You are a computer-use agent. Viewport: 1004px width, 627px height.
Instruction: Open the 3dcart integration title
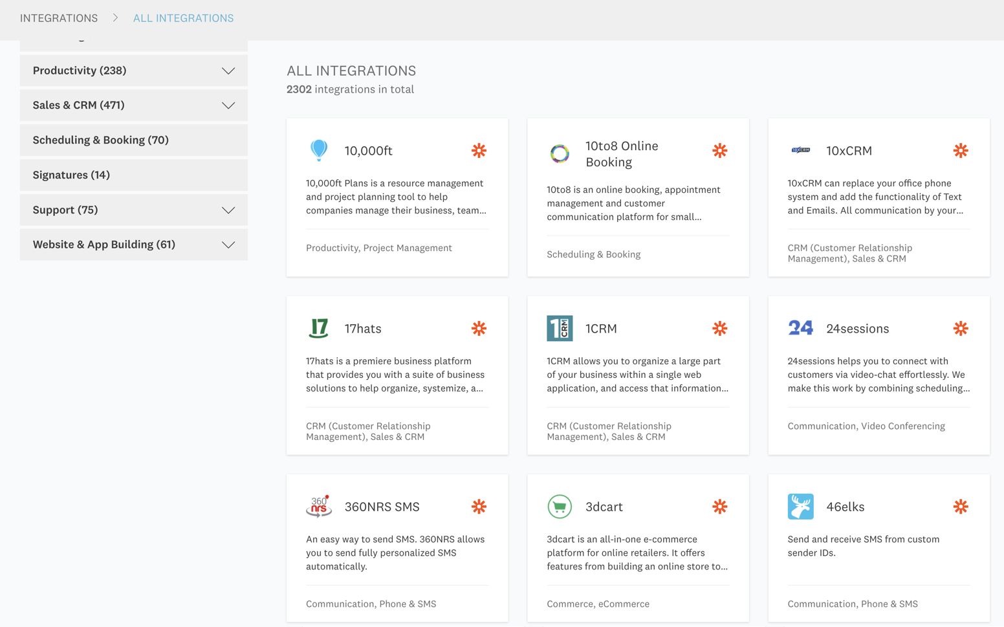click(604, 507)
